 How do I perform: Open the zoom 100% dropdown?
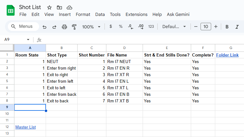[x=91, y=27]
